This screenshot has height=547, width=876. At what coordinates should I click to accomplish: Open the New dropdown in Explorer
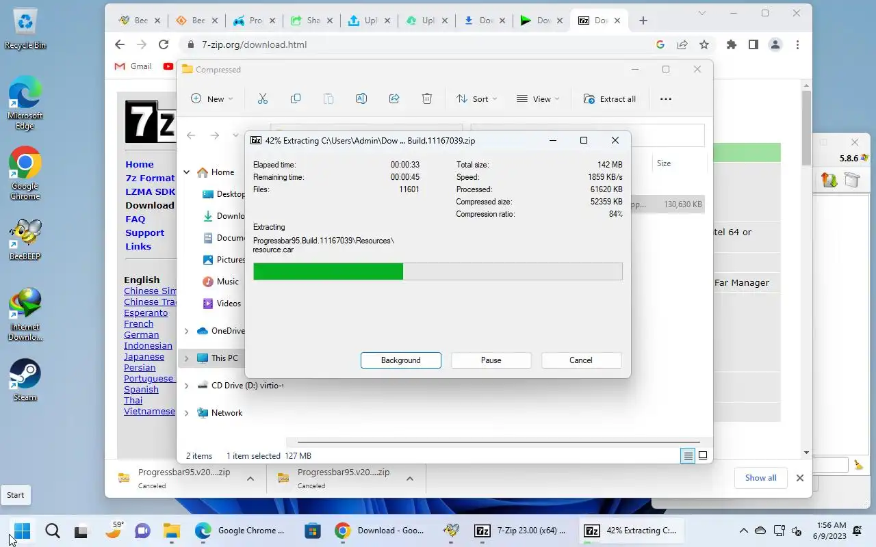pos(211,98)
